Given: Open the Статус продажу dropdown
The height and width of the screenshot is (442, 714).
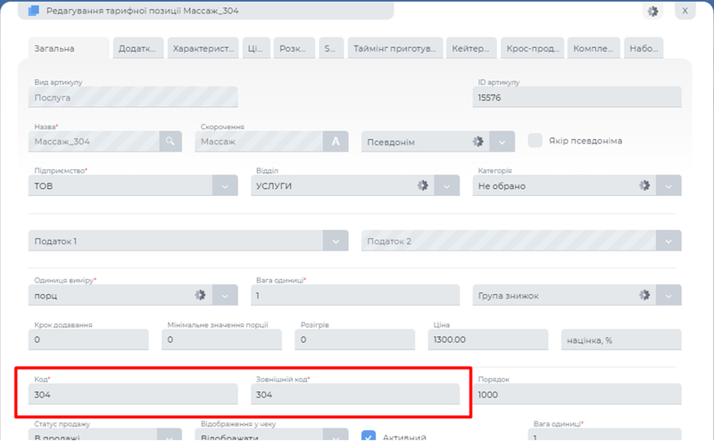Looking at the screenshot, I should [x=170, y=437].
